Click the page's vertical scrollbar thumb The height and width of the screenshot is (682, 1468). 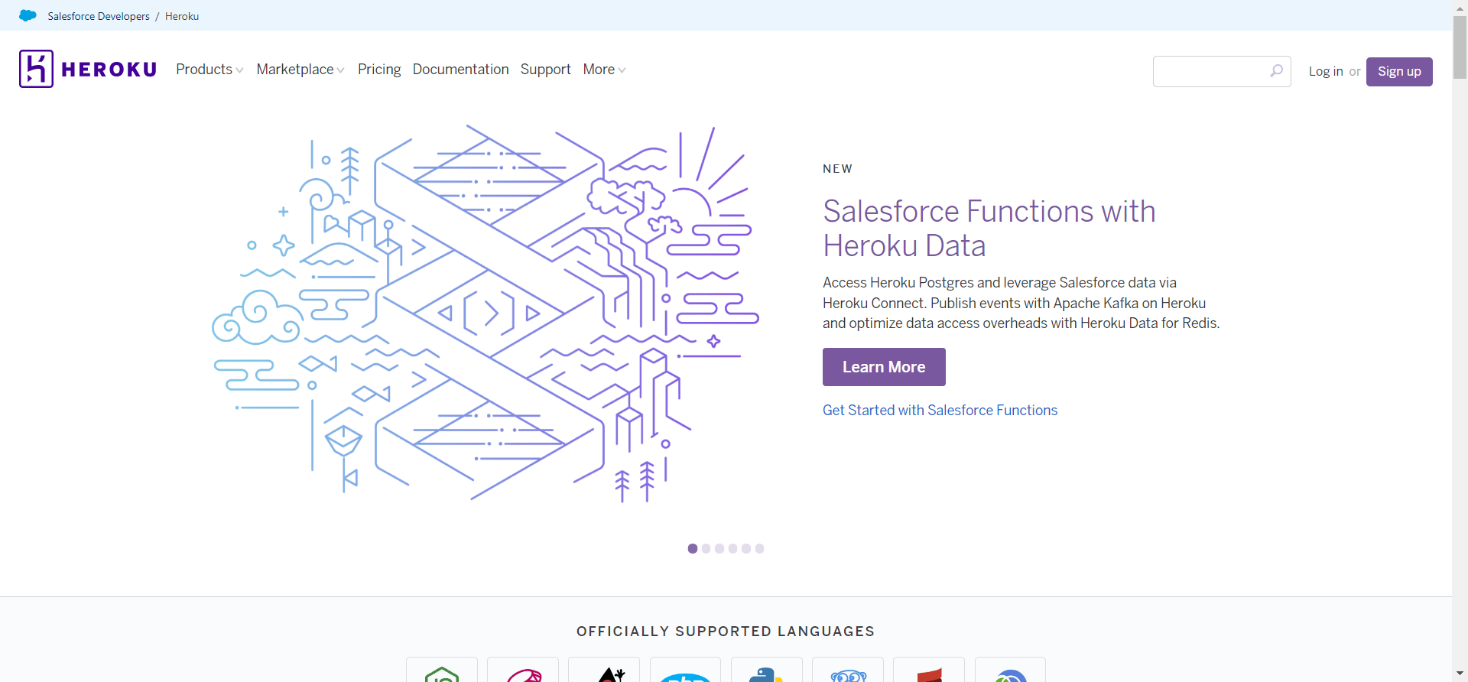(x=1460, y=46)
